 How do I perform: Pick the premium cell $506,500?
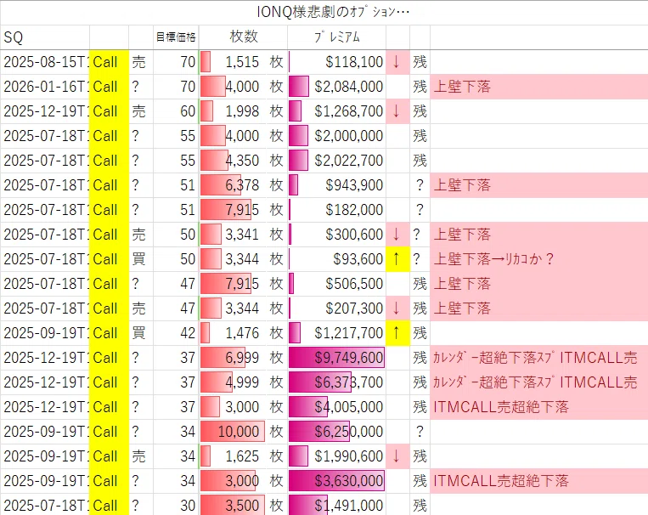click(337, 284)
